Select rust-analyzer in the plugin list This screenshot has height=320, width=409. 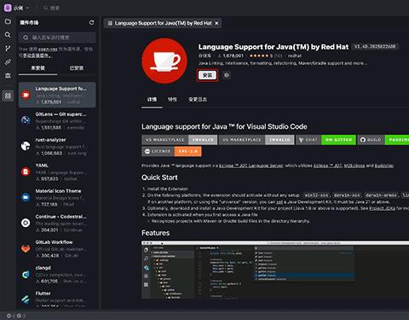point(57,146)
